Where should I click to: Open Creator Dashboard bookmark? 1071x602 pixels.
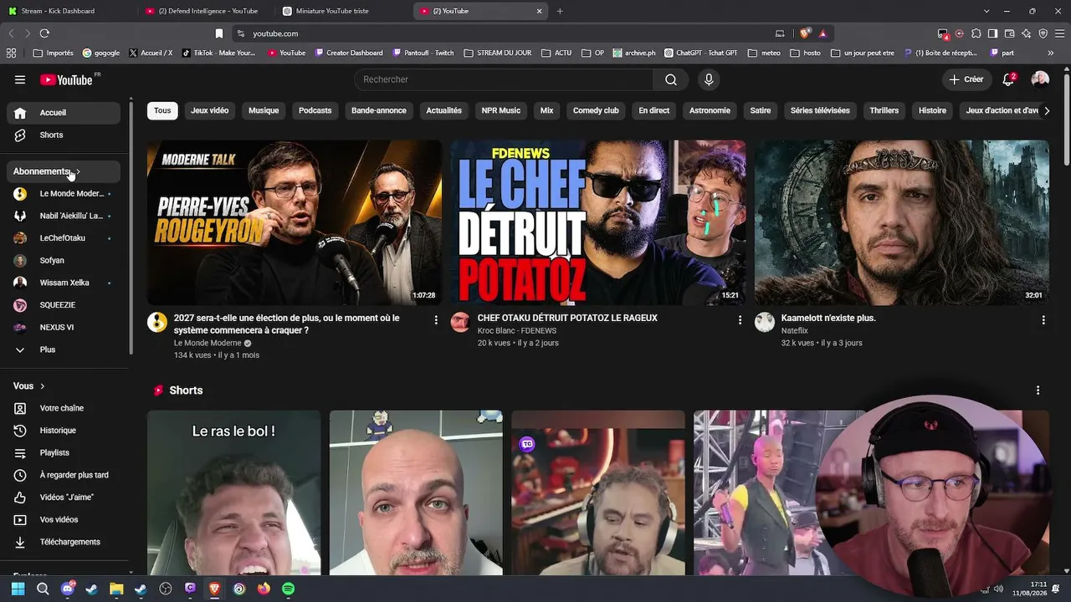(349, 53)
